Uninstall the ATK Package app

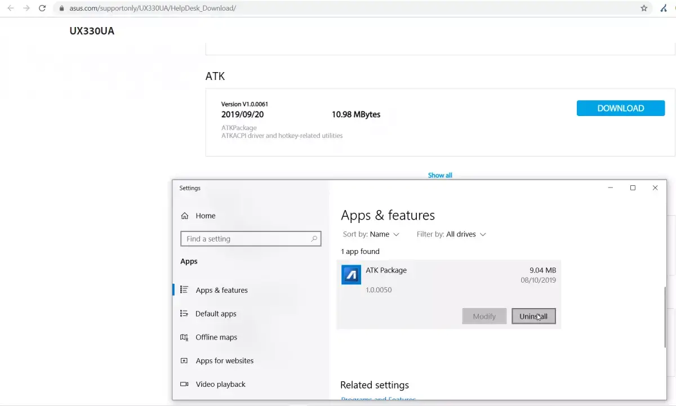[x=533, y=316]
